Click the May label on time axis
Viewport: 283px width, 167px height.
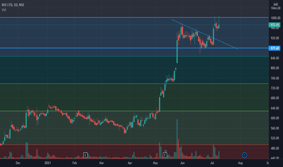[155, 163]
